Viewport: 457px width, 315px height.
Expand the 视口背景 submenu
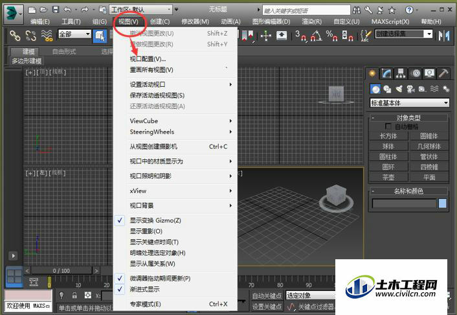click(175, 205)
